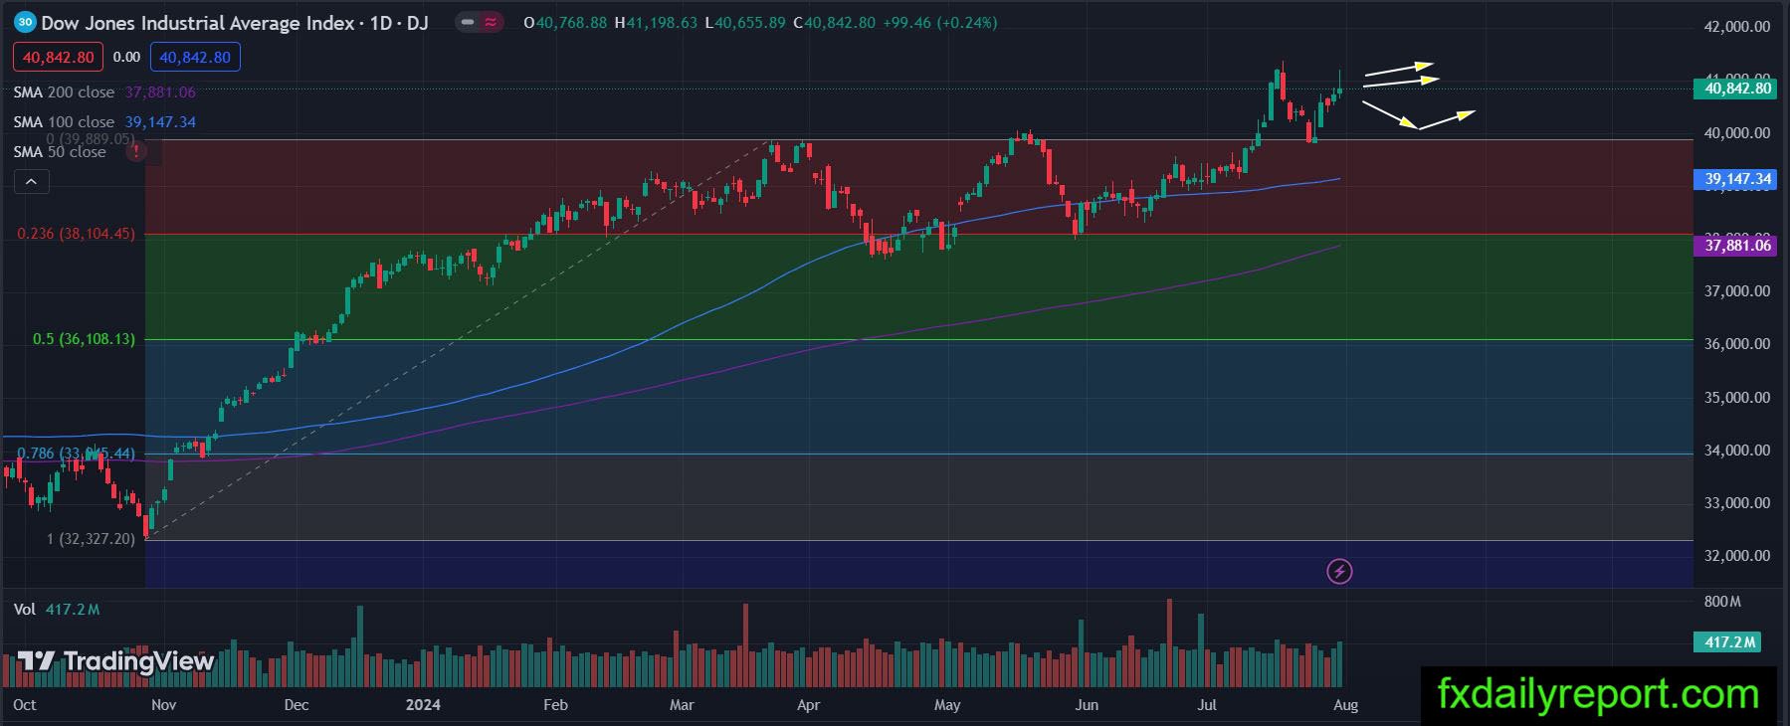Click the Oct label on the time axis

25,705
